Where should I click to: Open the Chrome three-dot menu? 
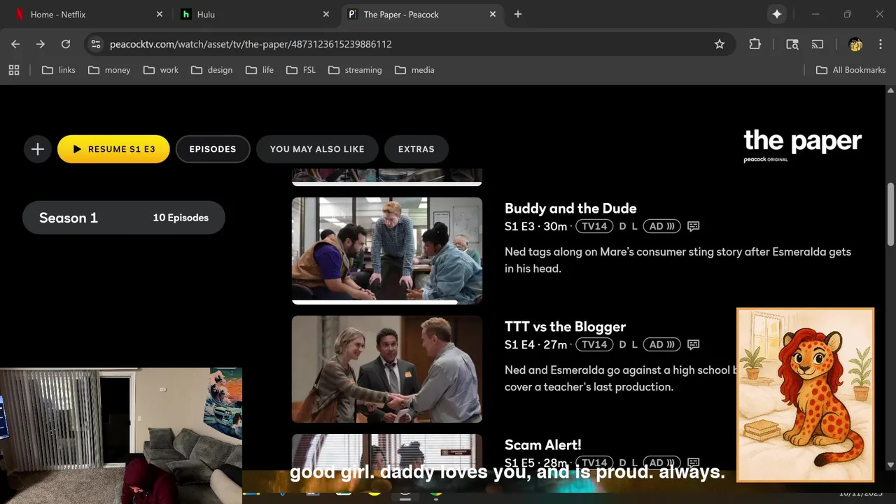(x=879, y=44)
